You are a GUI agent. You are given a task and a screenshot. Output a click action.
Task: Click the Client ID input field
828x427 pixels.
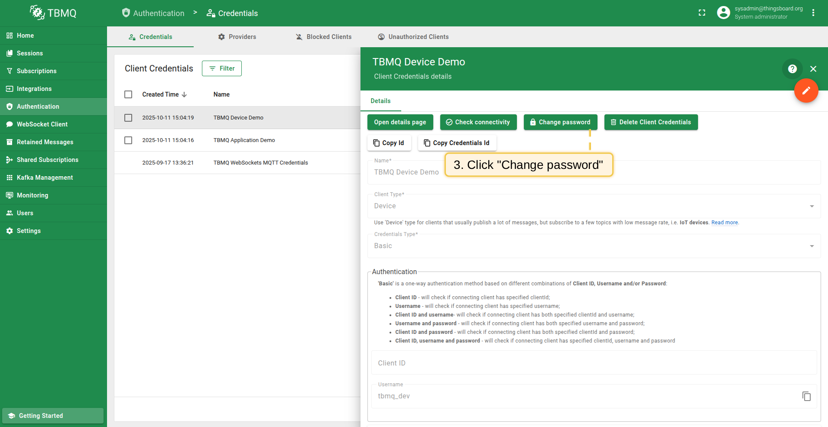(594, 363)
